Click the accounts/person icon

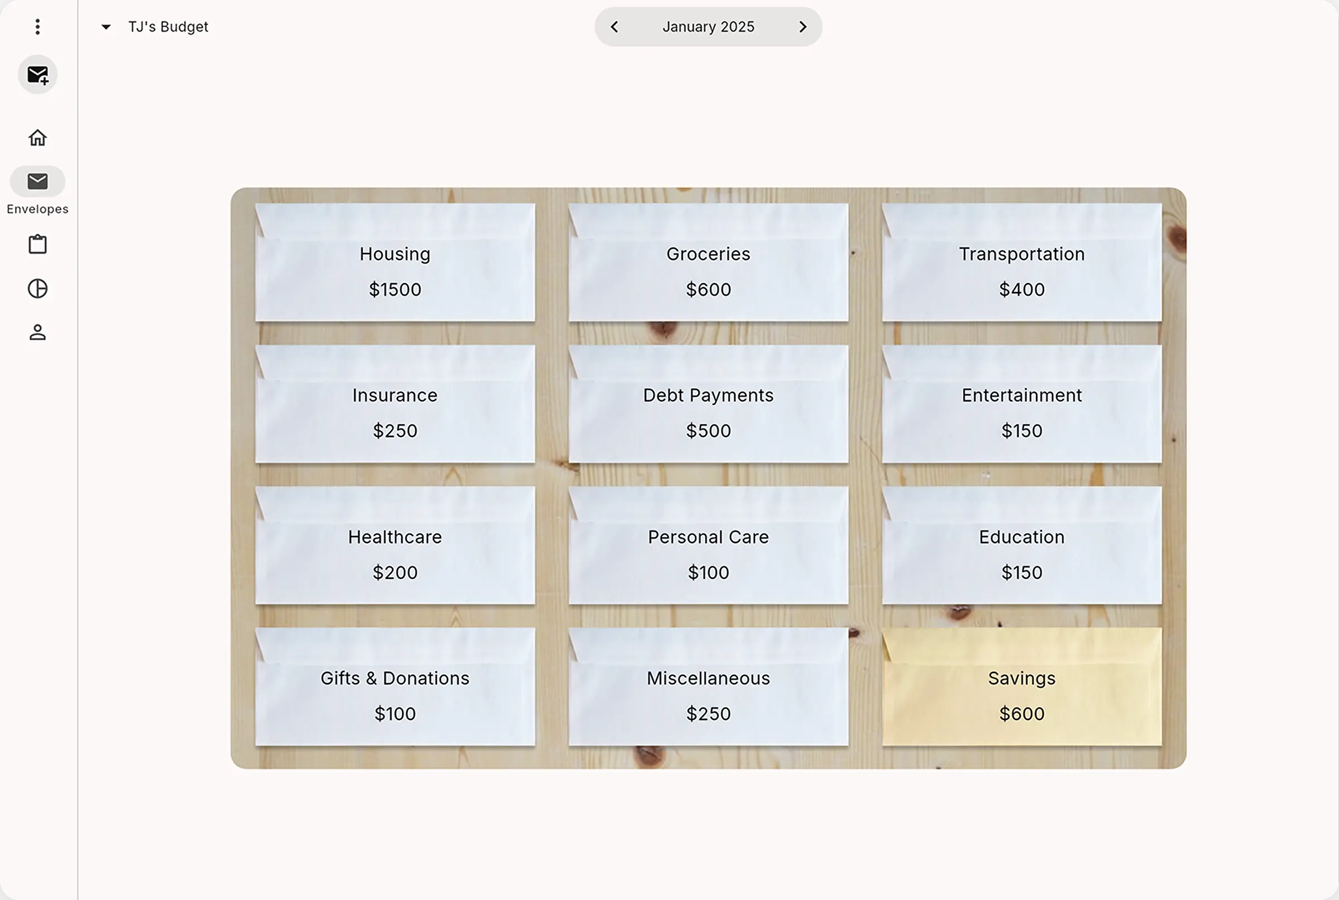click(37, 332)
